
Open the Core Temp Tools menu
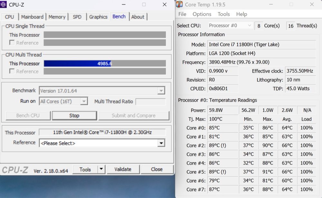click(x=224, y=14)
